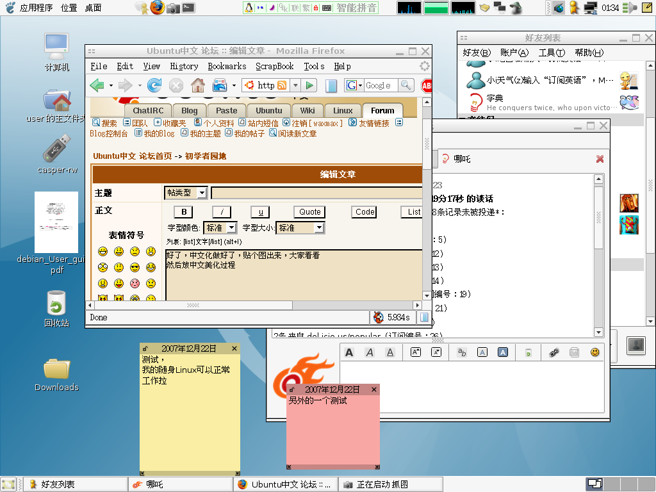Reload the page in Firefox
The height and width of the screenshot is (492, 656).
[154, 85]
